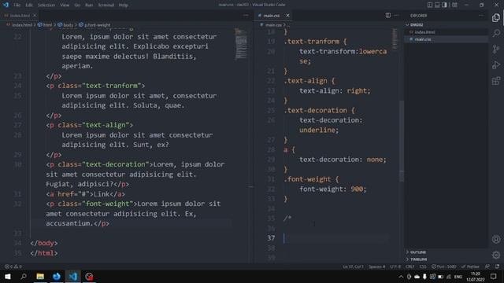Open the Manage gear in activity bar

(496, 255)
